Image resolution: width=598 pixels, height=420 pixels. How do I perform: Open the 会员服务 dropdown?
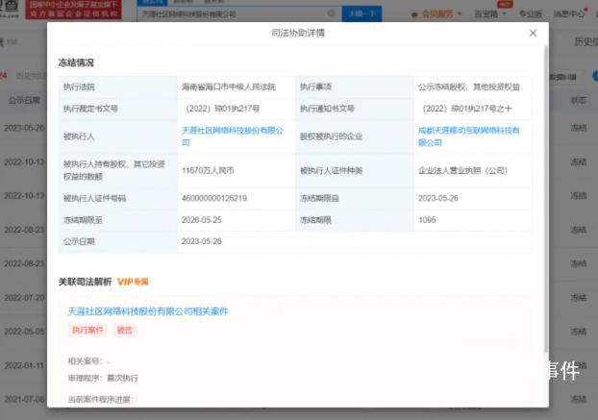click(436, 14)
